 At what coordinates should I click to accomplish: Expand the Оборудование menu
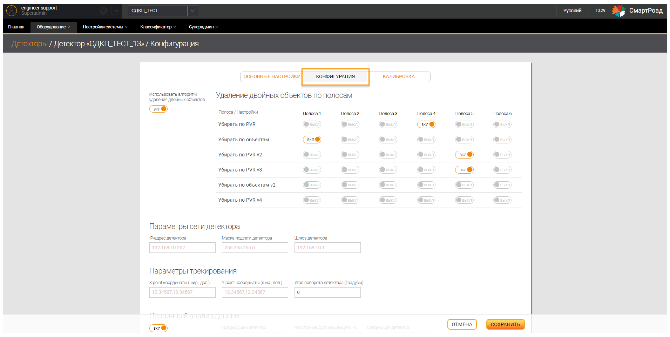click(53, 27)
